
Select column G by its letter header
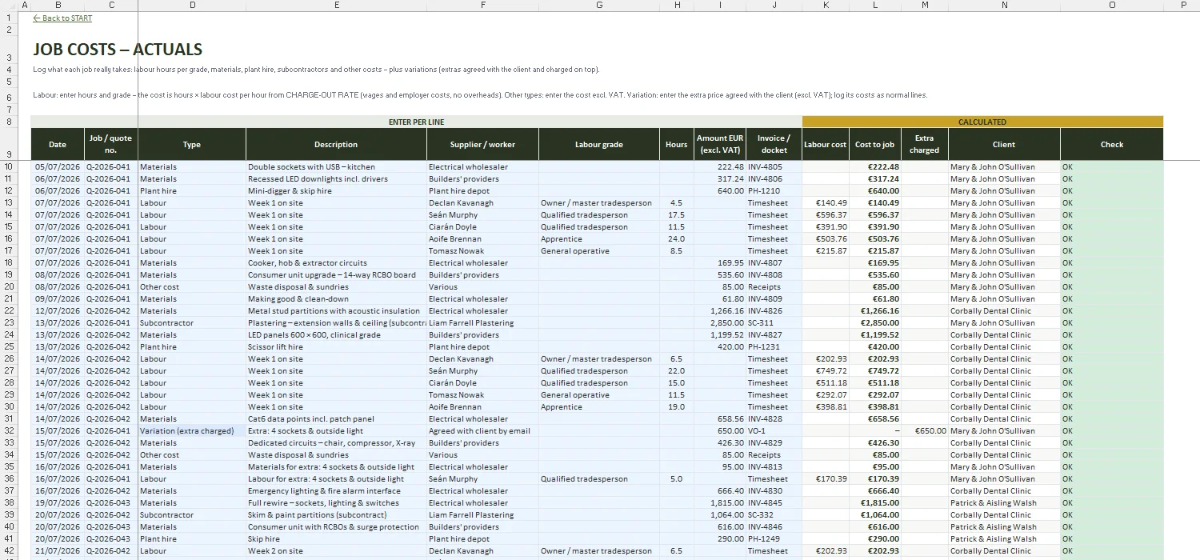point(599,6)
